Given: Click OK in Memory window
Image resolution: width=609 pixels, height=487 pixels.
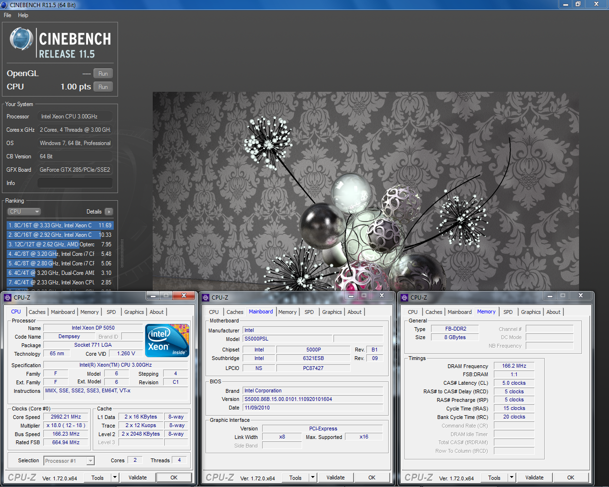Looking at the screenshot, I should pyautogui.click(x=571, y=477).
